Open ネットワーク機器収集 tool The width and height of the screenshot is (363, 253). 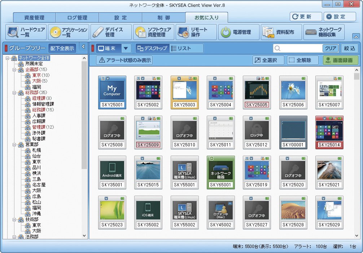(324, 32)
